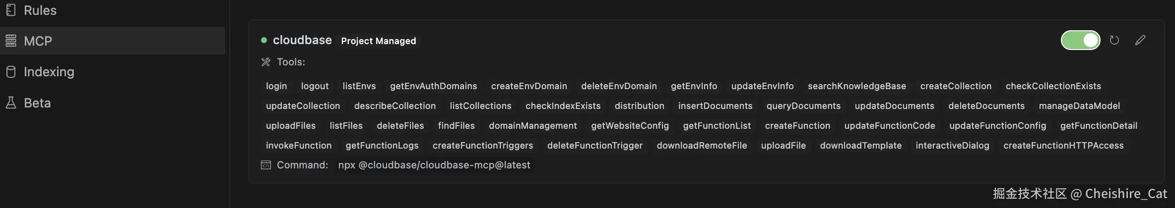The image size is (1175, 208).
Task: Click the manageDataModel tool chip
Action: (1079, 106)
